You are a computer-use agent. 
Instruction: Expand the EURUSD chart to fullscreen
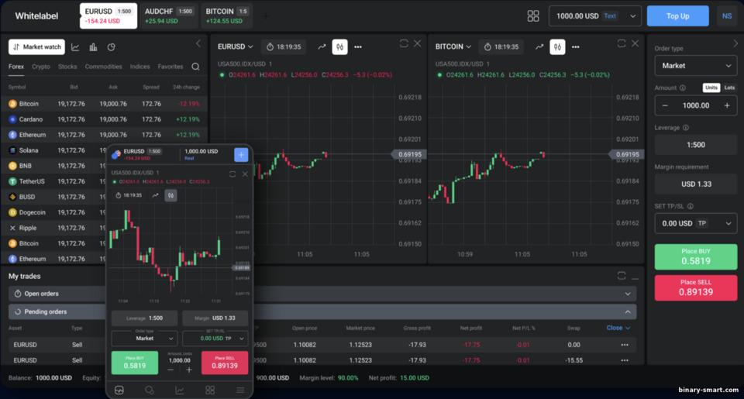(404, 43)
